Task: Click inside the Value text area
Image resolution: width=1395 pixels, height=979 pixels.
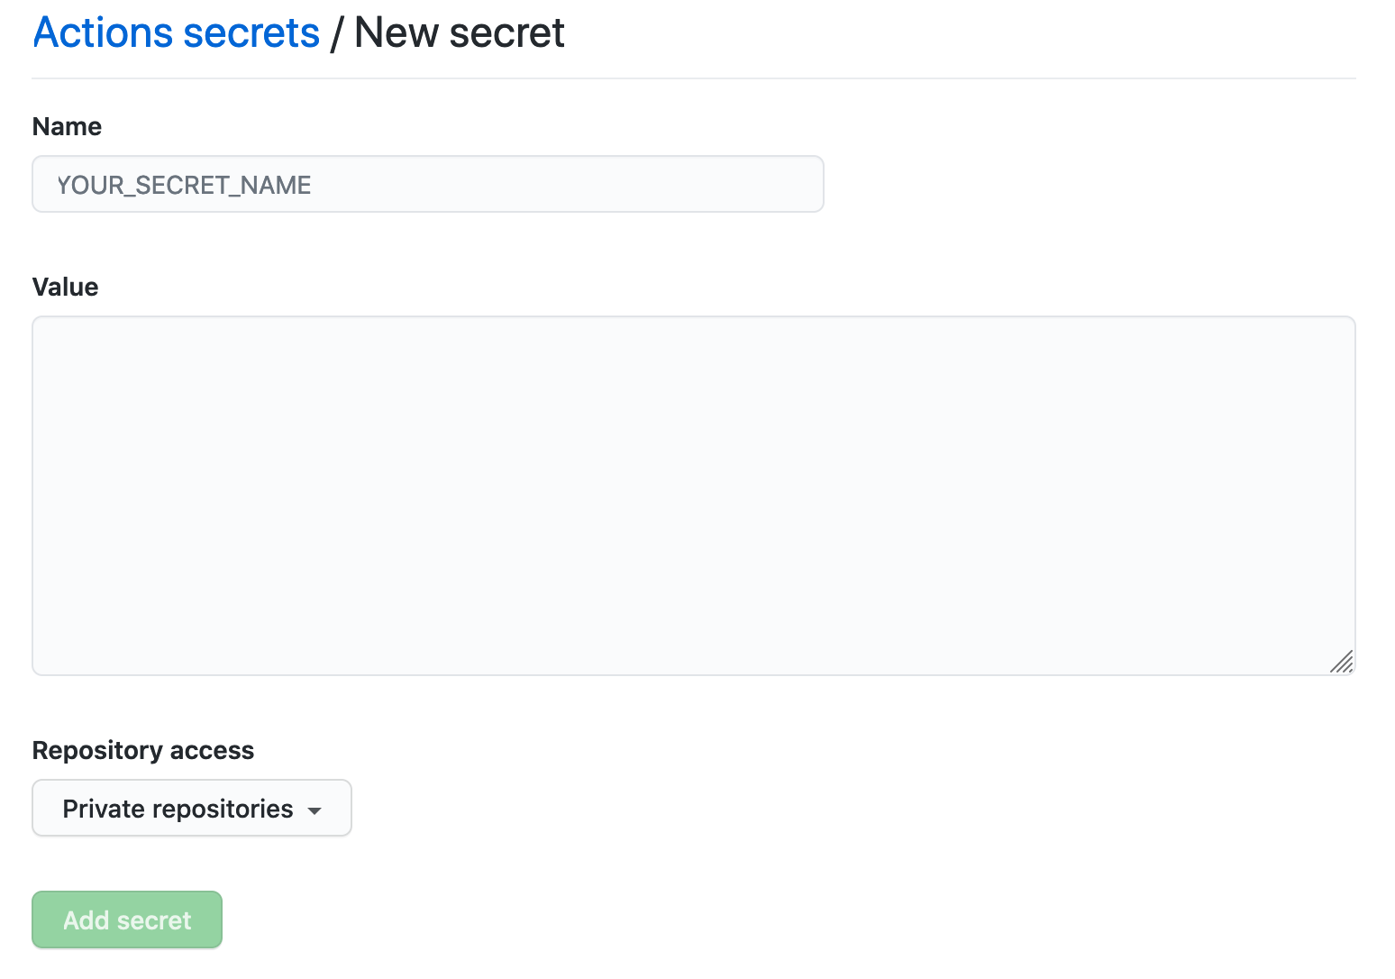Action: click(x=694, y=495)
